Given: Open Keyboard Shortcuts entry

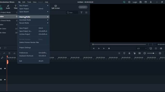Looking at the screenshot, I should pos(33,56).
